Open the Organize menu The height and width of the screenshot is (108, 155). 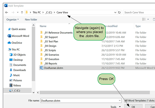pos(12,20)
